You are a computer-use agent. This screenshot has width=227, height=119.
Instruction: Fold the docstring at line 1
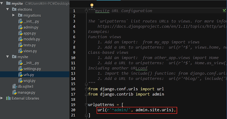[x=86, y=11]
